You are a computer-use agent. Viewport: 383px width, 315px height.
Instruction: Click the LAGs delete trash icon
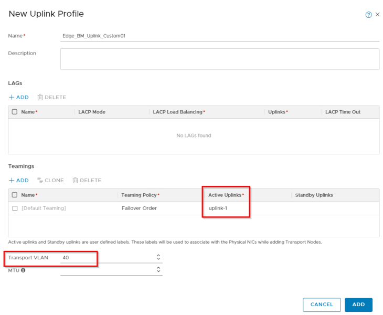click(x=40, y=97)
